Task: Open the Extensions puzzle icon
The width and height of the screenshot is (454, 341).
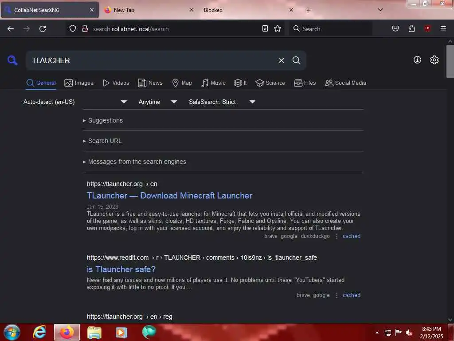Action: click(x=411, y=28)
